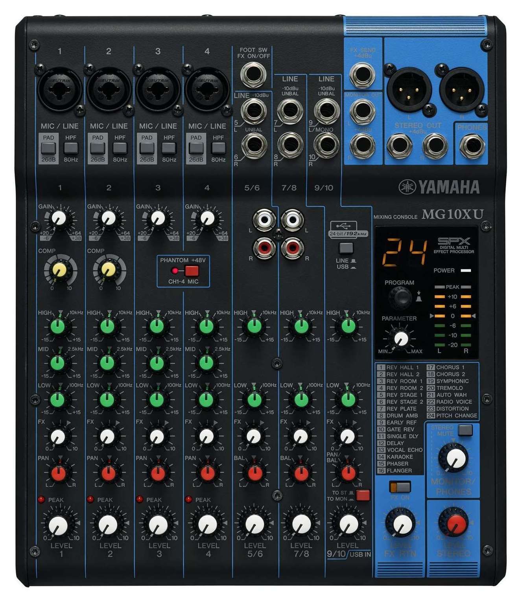Click the STEREO OUT R quarter-inch jack
The width and height of the screenshot is (520, 602).
435,146
